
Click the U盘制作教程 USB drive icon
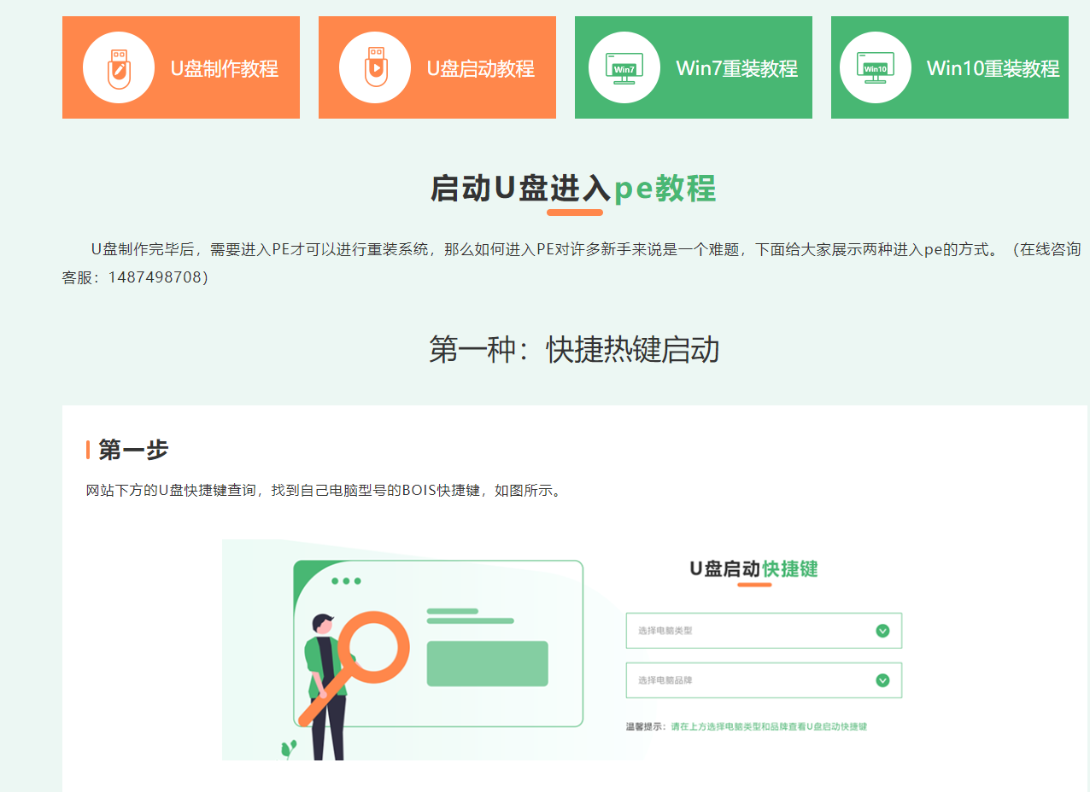118,67
